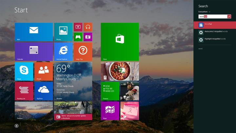Open the People tile
This screenshot has height=133, width=236.
(x=44, y=71)
